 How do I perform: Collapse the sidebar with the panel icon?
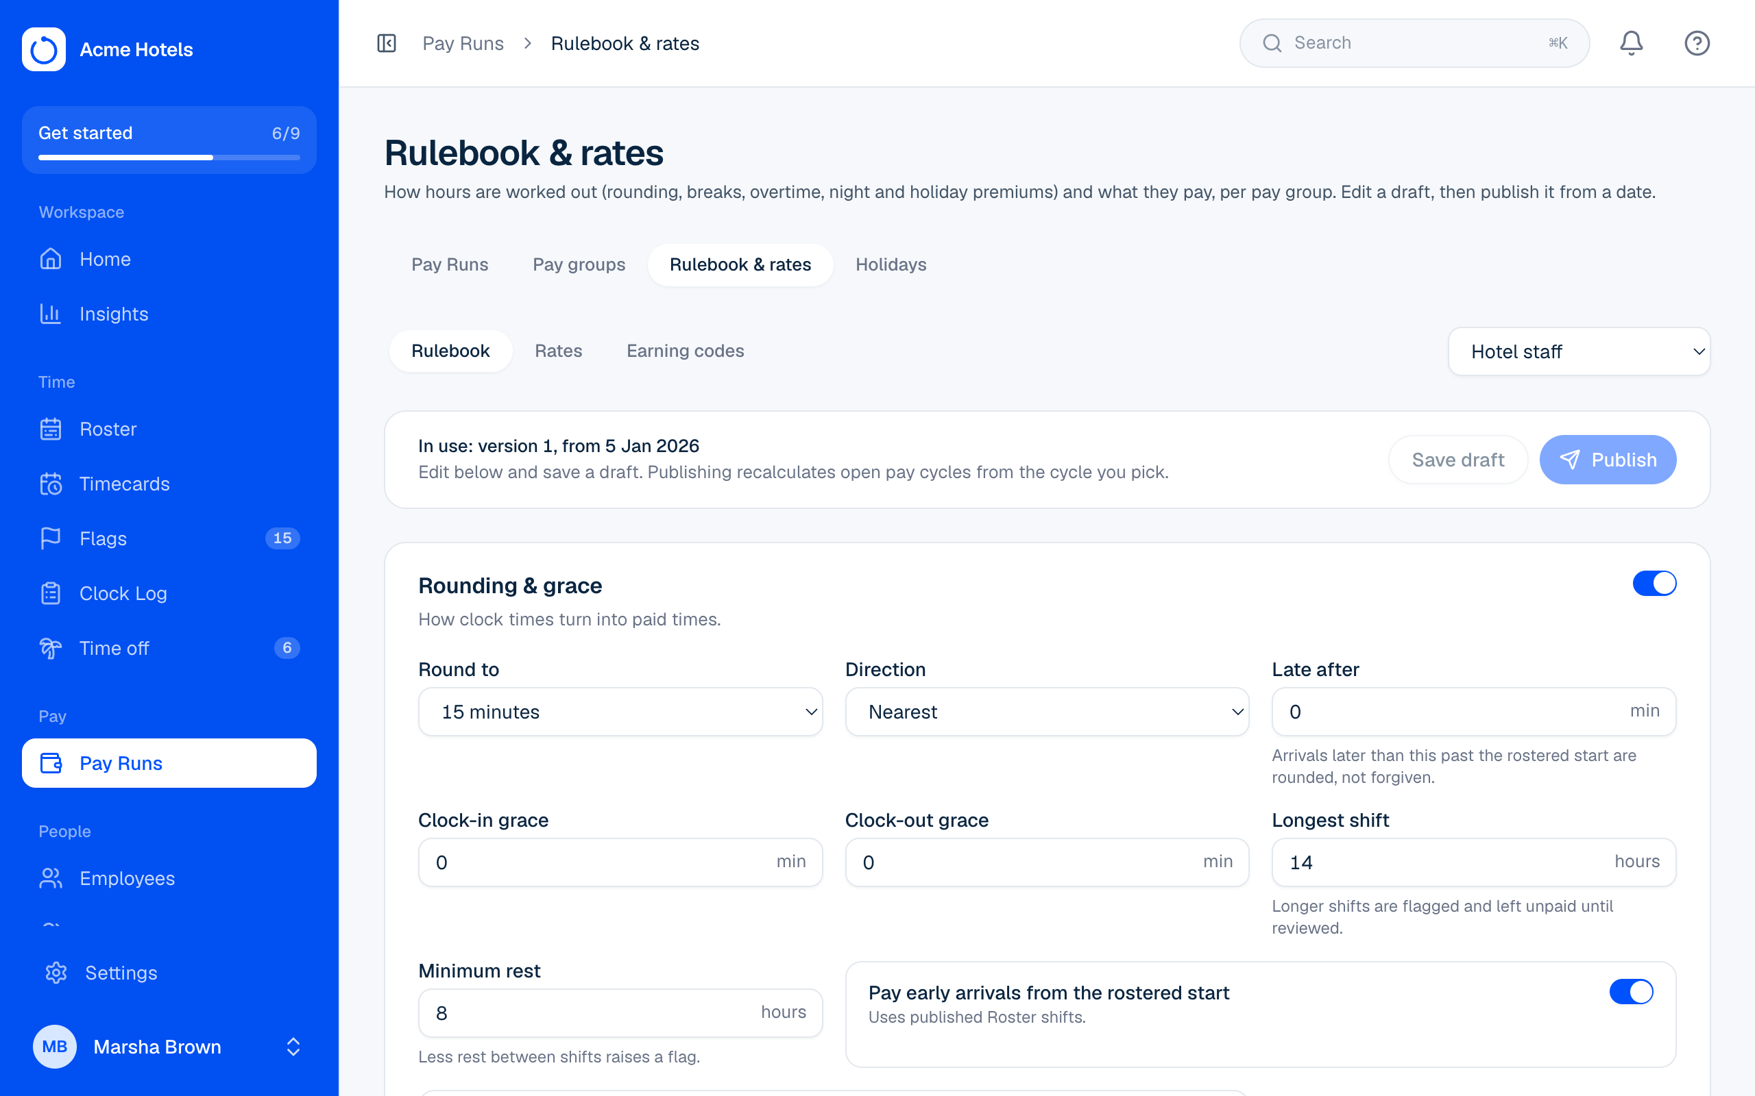[387, 43]
